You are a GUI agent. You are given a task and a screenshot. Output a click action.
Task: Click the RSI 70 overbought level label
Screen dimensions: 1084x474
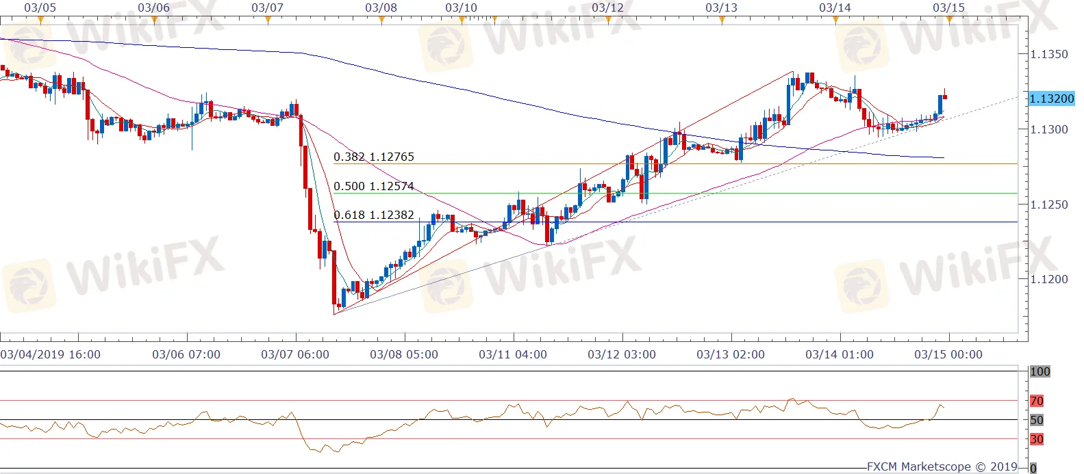click(x=1037, y=401)
